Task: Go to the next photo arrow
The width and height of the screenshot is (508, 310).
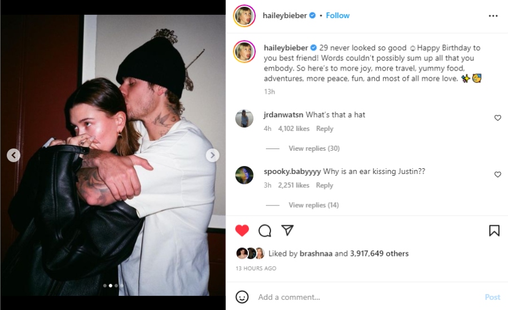Action: [x=212, y=155]
